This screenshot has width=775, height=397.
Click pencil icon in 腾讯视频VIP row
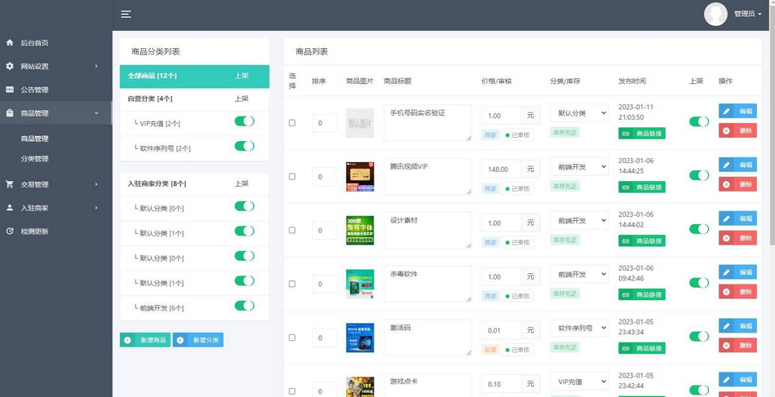tap(726, 165)
